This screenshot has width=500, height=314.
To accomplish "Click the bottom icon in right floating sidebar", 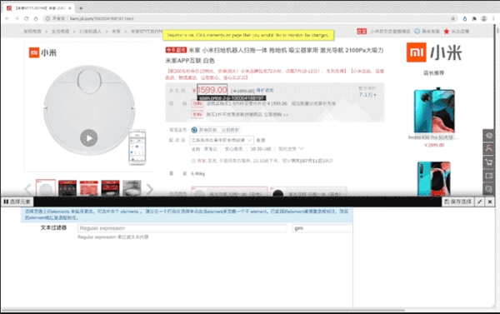I will [489, 189].
